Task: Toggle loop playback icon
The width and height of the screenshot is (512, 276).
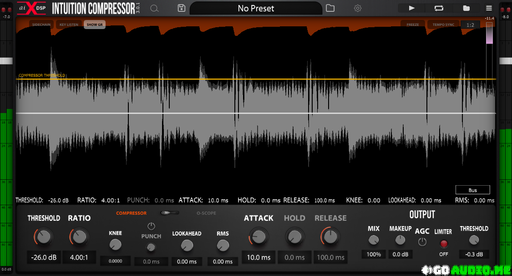Action: [x=439, y=8]
